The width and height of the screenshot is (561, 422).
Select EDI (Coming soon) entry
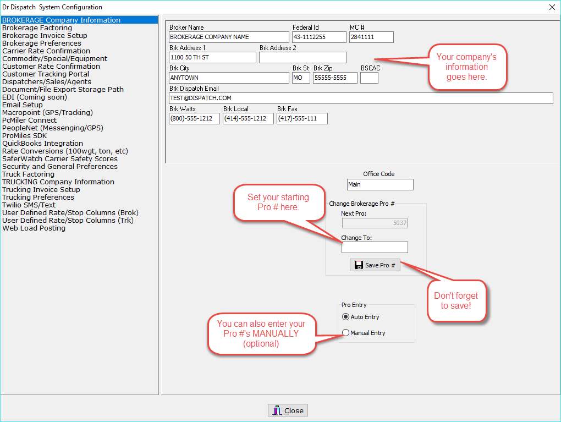(35, 97)
